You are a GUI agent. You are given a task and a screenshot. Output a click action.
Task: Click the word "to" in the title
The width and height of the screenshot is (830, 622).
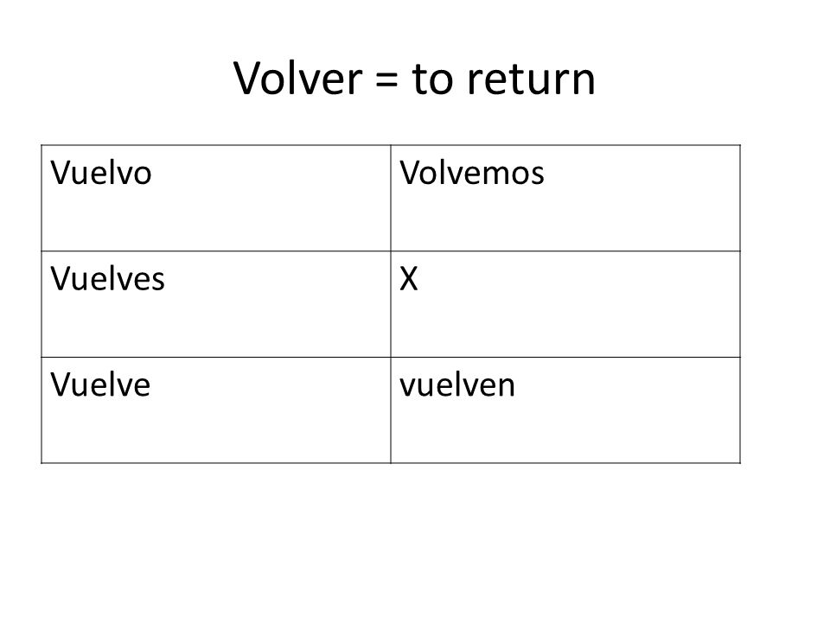[x=432, y=79]
